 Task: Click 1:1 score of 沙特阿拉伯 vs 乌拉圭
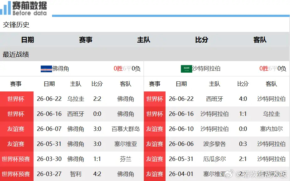tap(243, 114)
